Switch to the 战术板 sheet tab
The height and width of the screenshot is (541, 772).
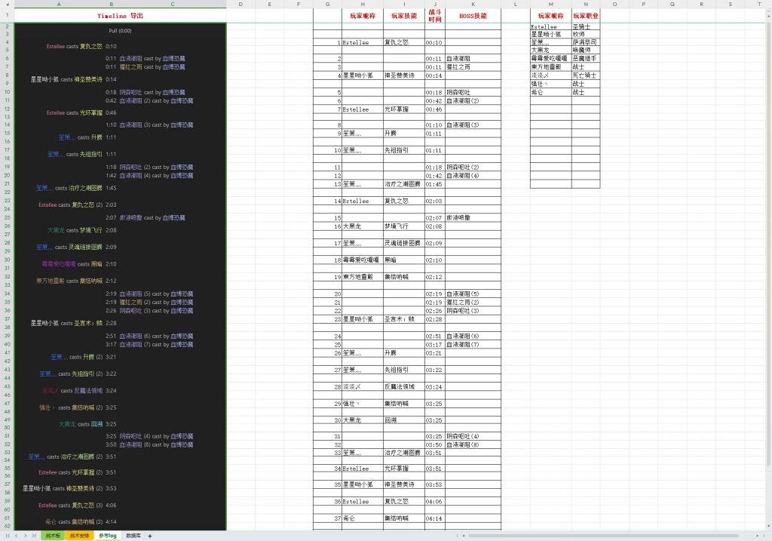(53, 536)
